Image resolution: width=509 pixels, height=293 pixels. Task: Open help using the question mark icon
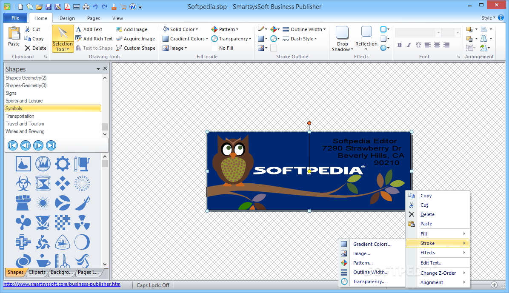pyautogui.click(x=132, y=6)
